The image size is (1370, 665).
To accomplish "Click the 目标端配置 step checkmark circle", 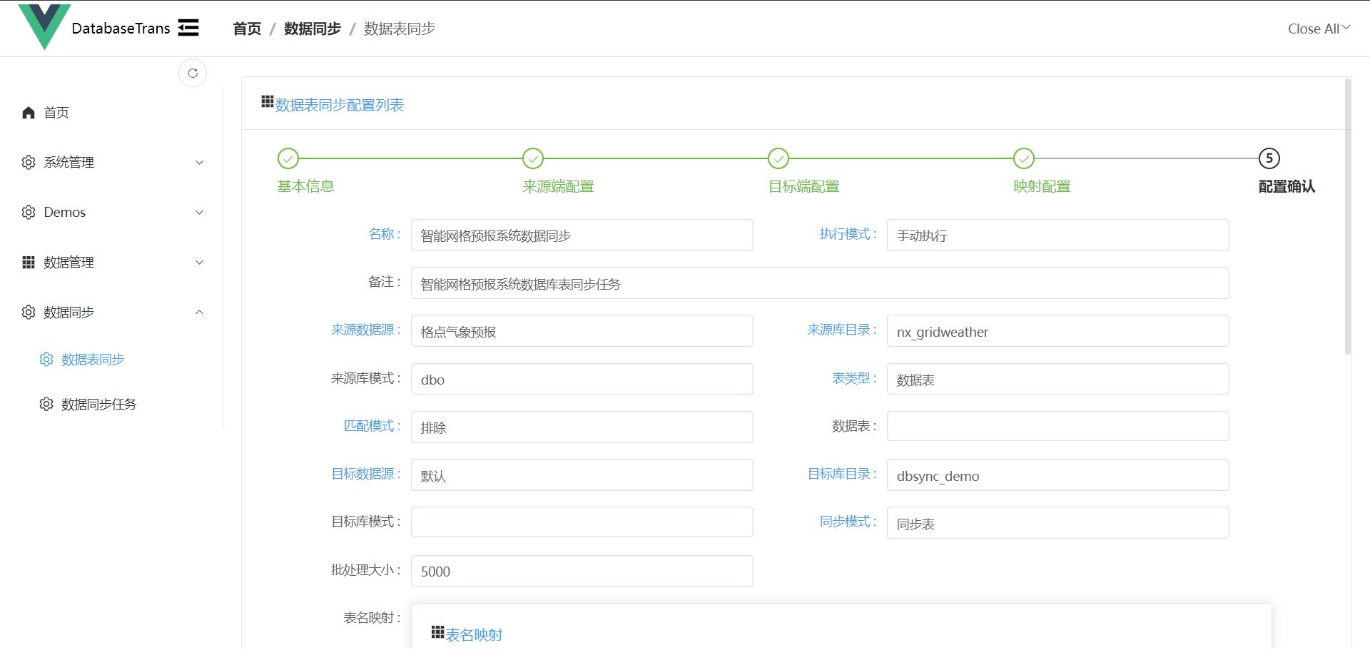I will pyautogui.click(x=778, y=158).
